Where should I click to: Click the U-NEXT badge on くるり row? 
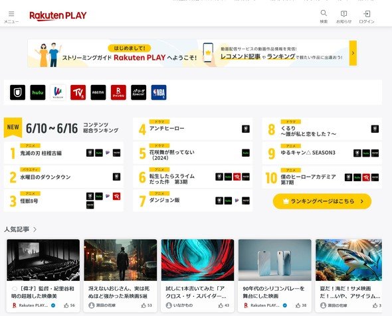pyautogui.click(x=375, y=129)
